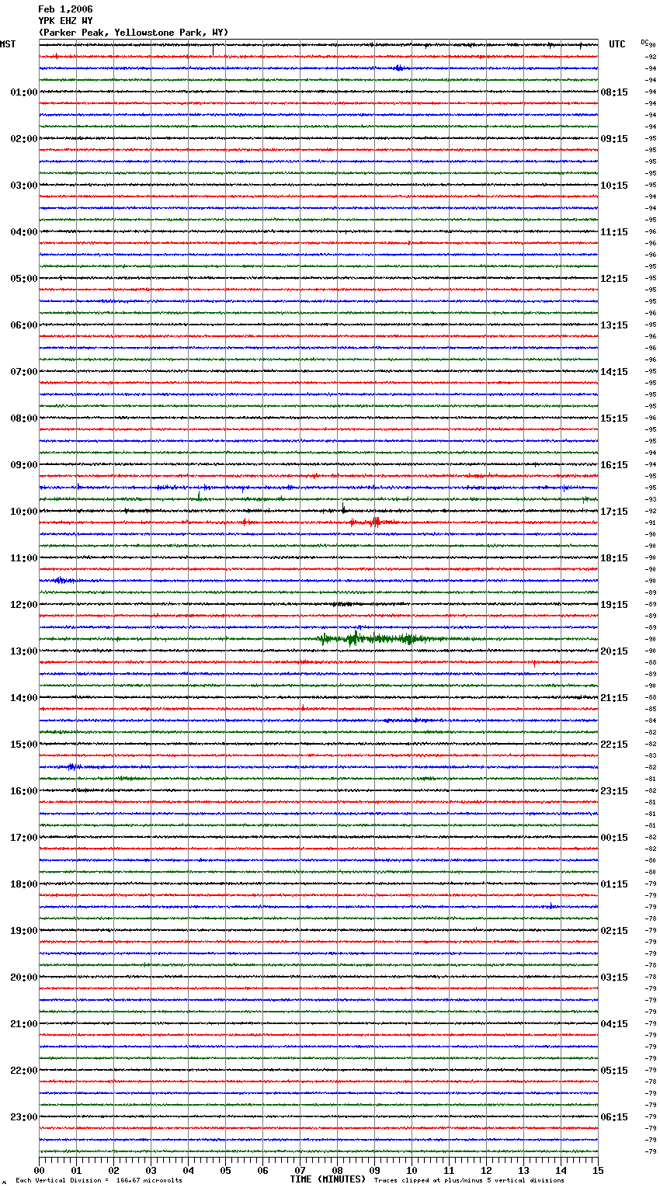Click the '23:00' MST time label

point(24,1117)
